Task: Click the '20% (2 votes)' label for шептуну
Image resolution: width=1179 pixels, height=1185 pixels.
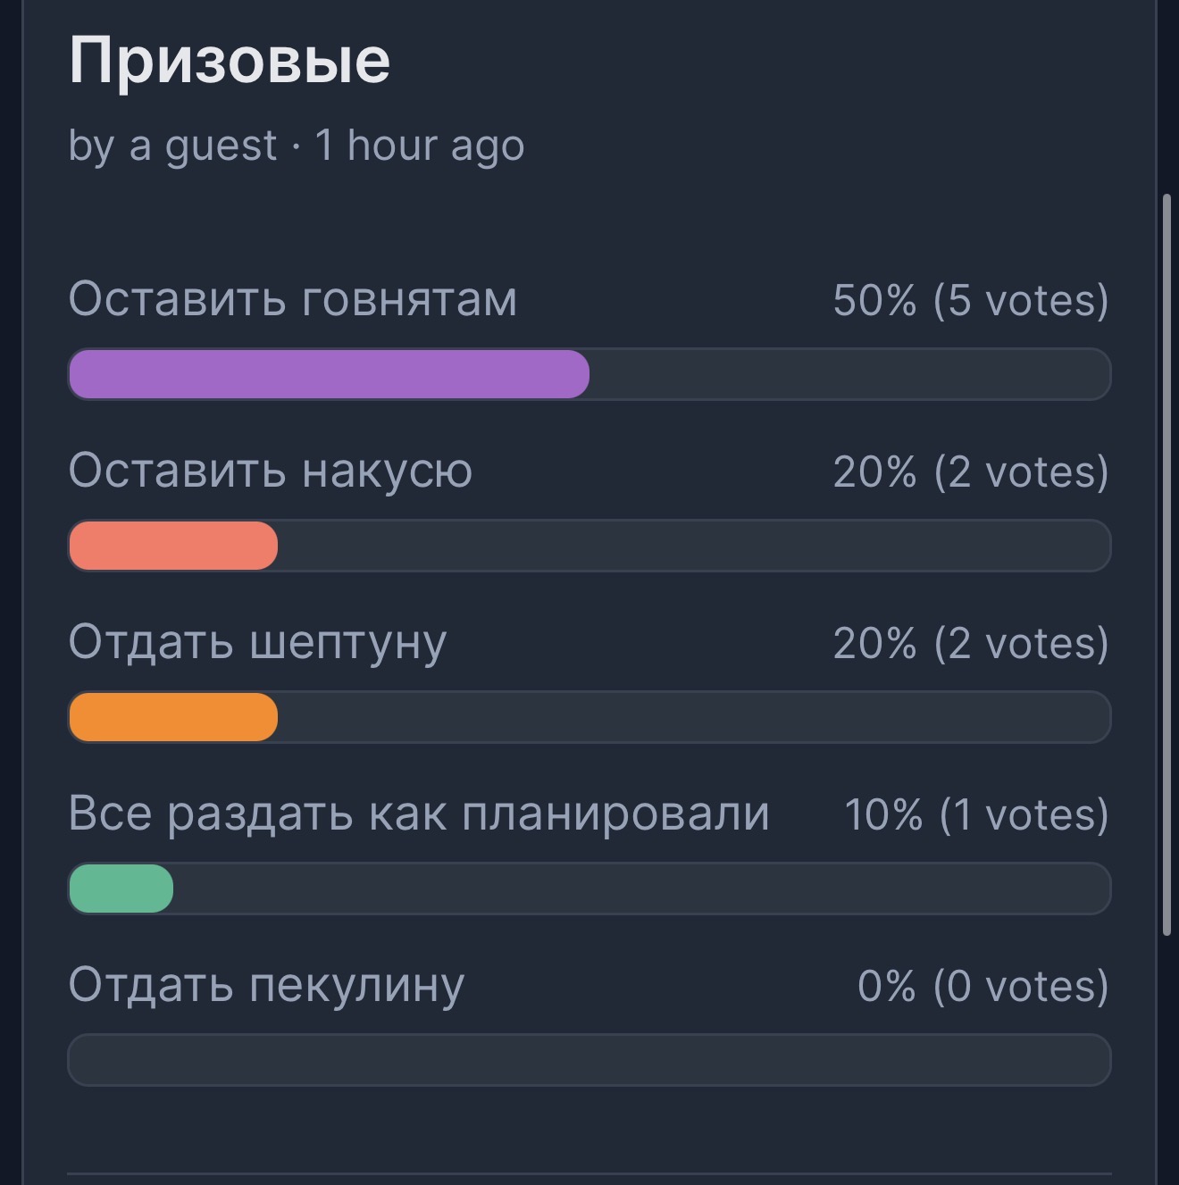Action: 971,644
